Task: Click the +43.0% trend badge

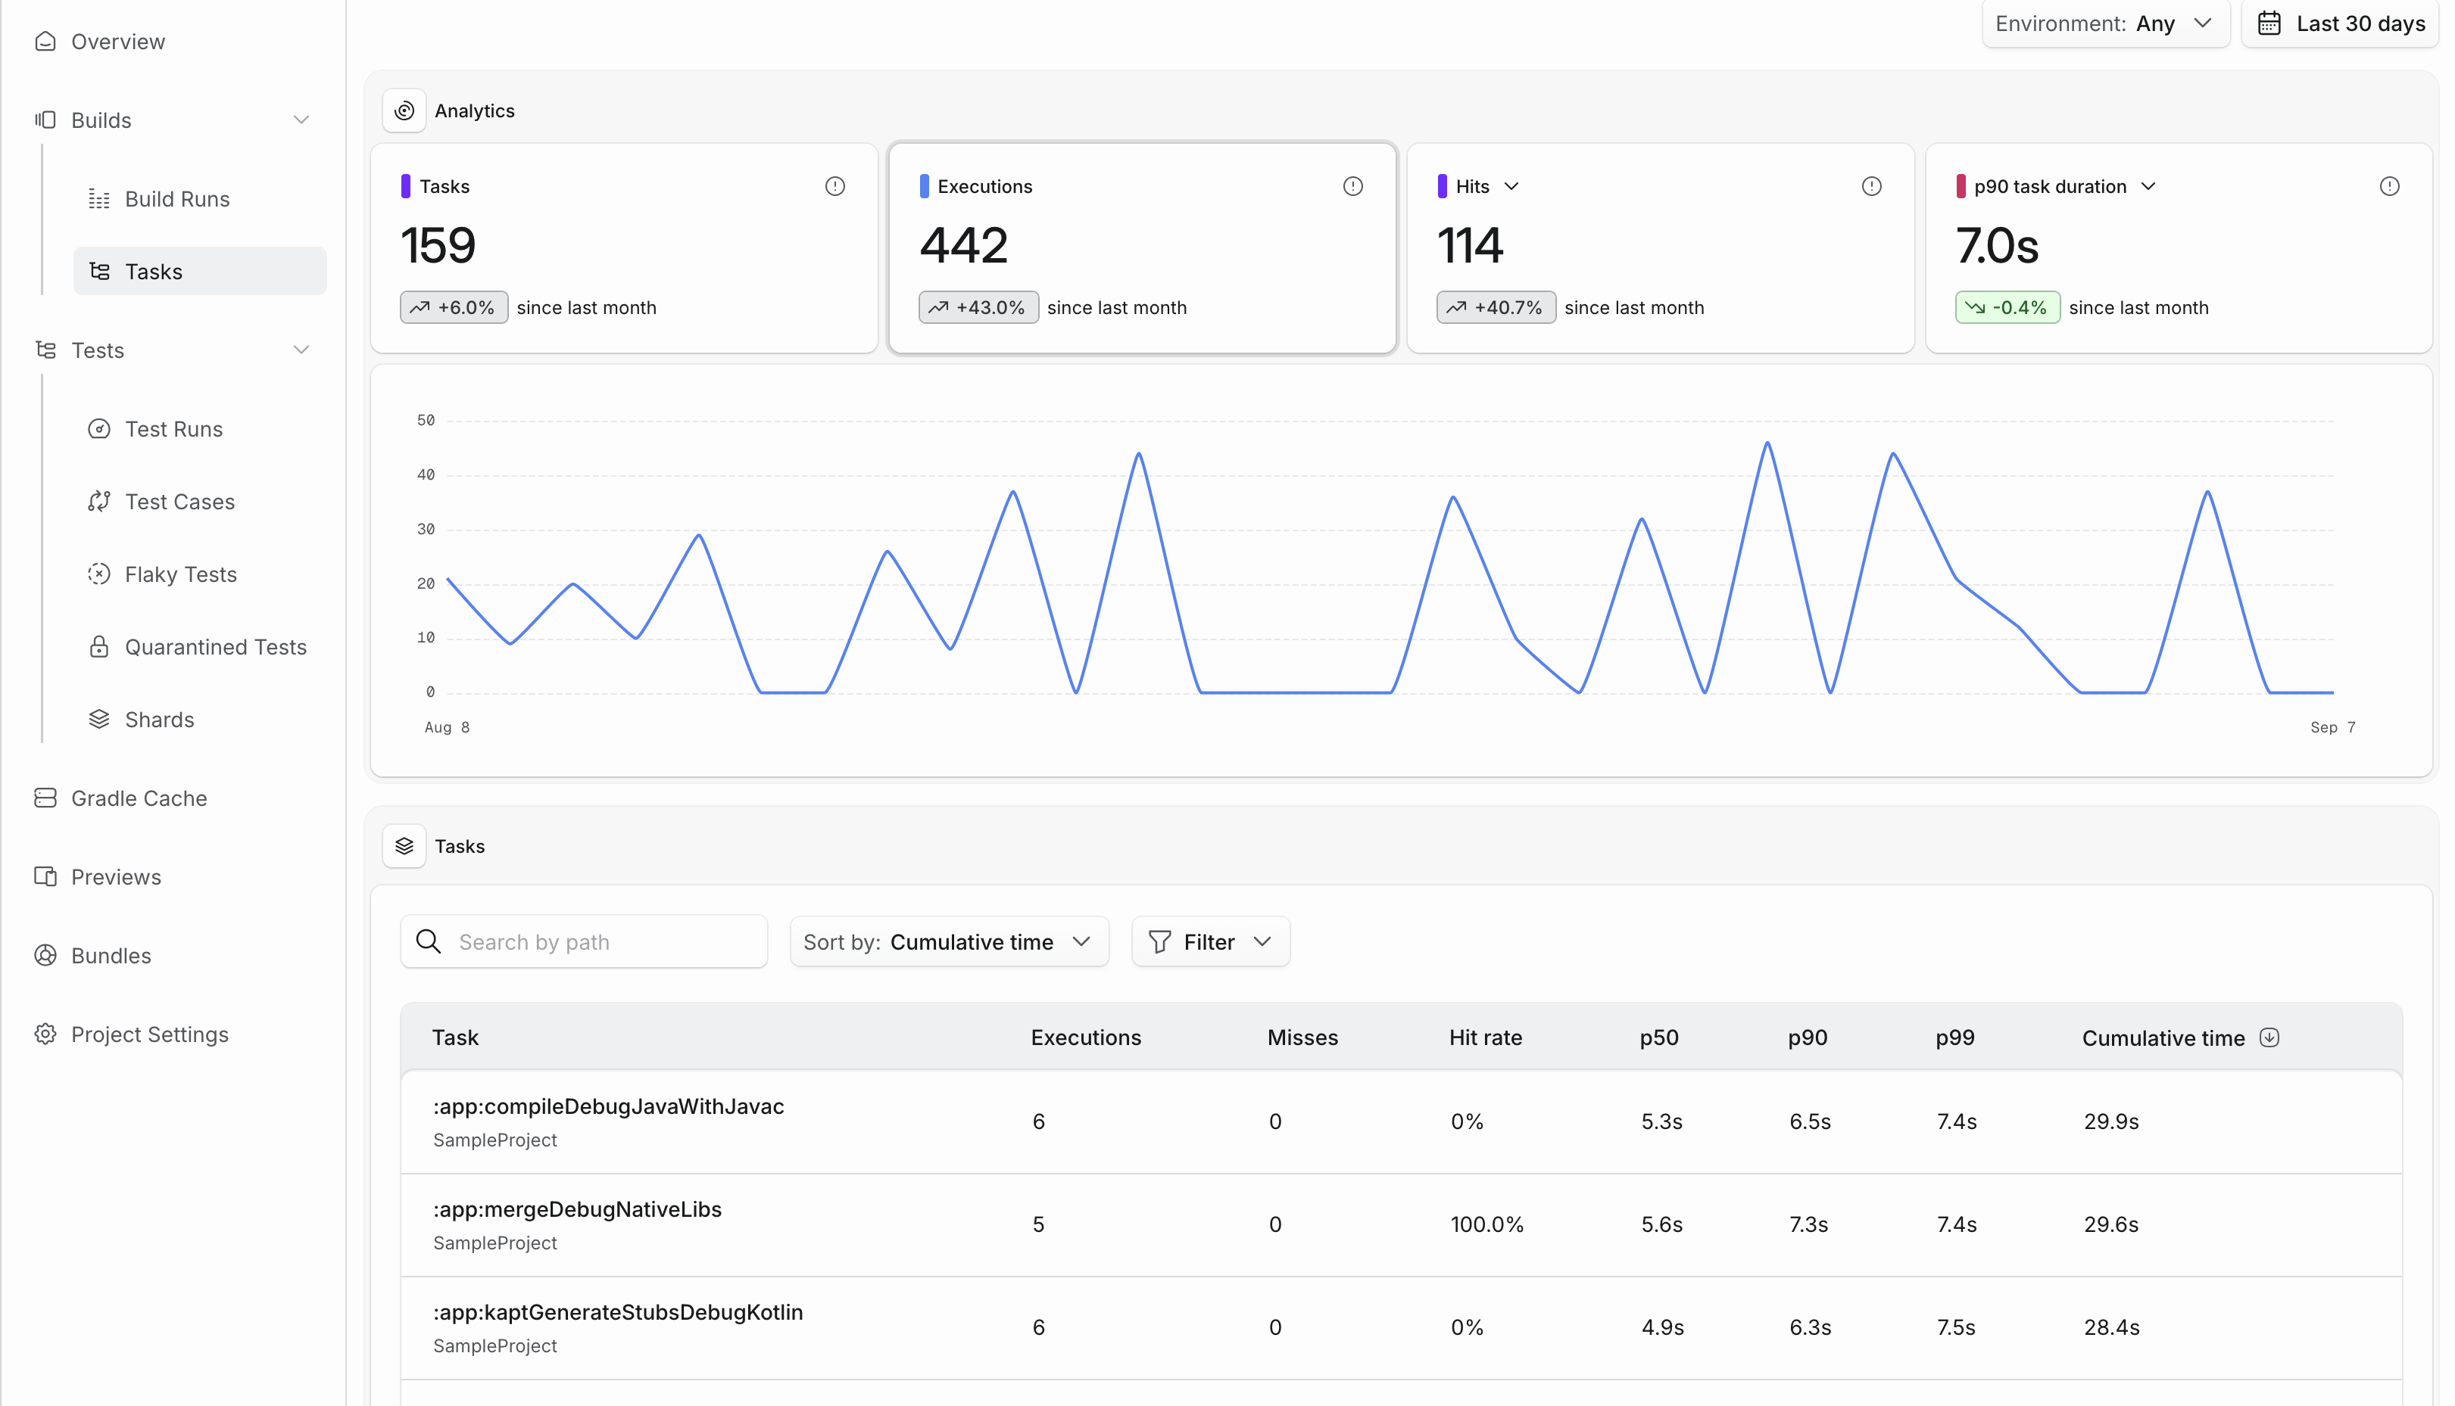Action: point(978,307)
